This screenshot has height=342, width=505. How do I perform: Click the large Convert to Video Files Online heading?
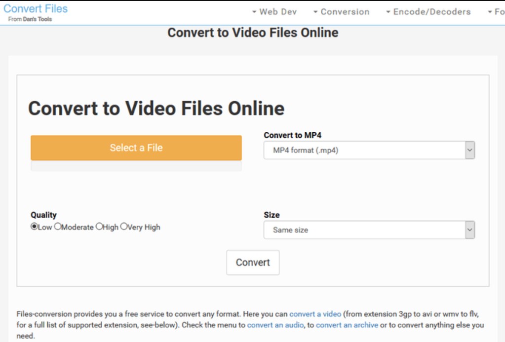[156, 108]
